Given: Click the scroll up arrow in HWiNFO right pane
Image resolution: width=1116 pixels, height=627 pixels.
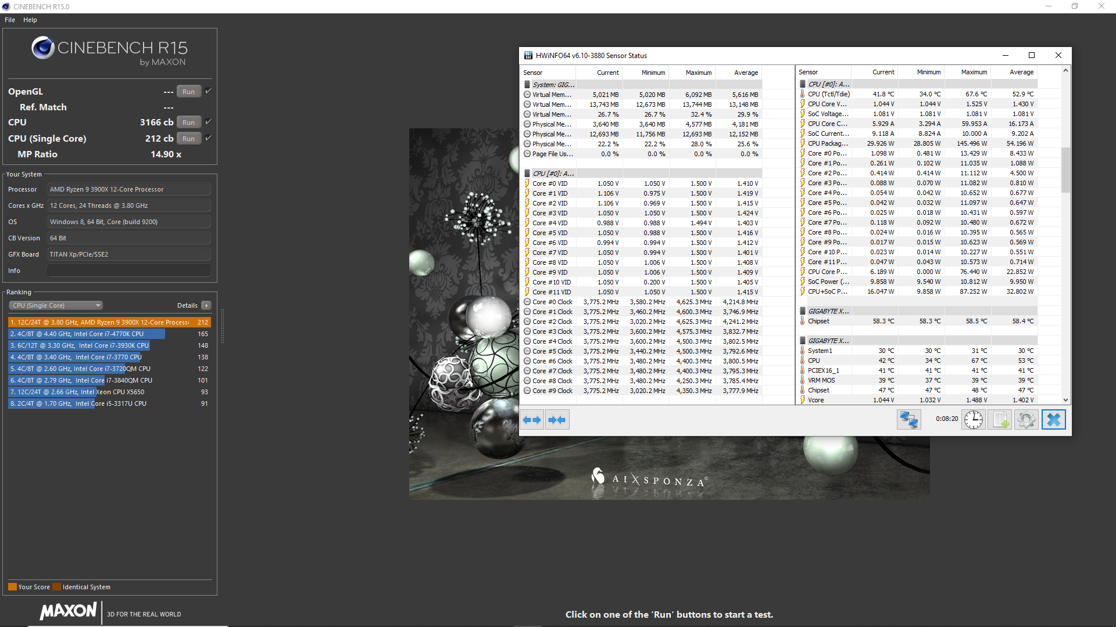Looking at the screenshot, I should (1065, 70).
